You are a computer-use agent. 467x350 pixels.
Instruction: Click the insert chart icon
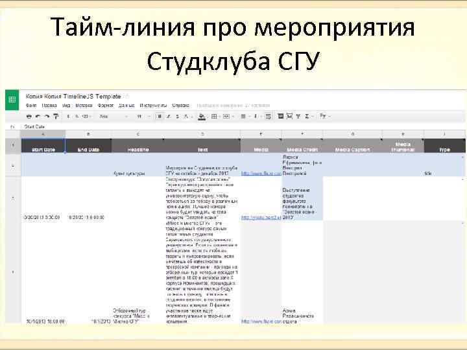click(x=289, y=116)
